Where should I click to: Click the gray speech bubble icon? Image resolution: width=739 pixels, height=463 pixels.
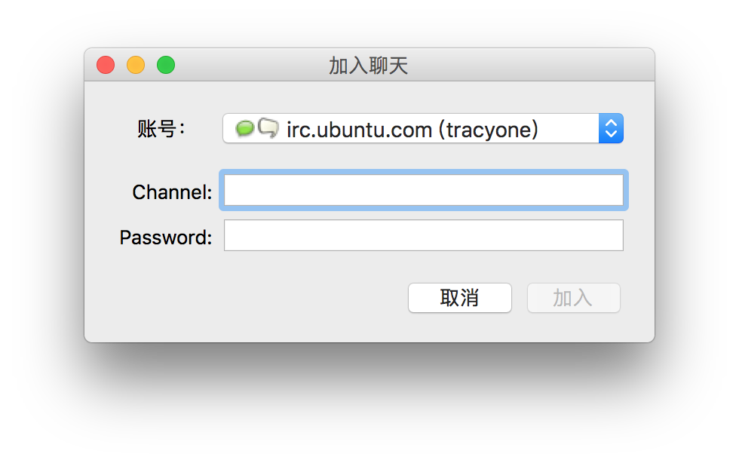[x=268, y=128]
